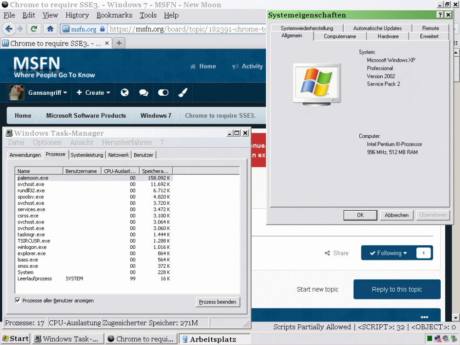Open a new tab with the plus icon
The width and height of the screenshot is (460, 345).
coord(119,43)
